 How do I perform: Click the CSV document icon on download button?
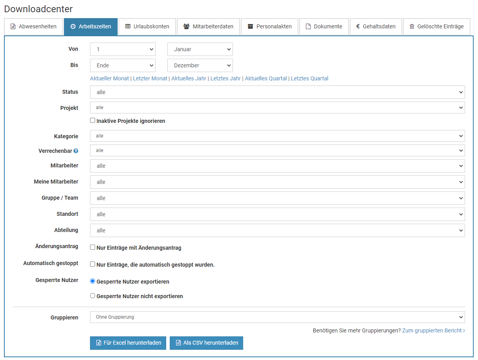(178, 343)
